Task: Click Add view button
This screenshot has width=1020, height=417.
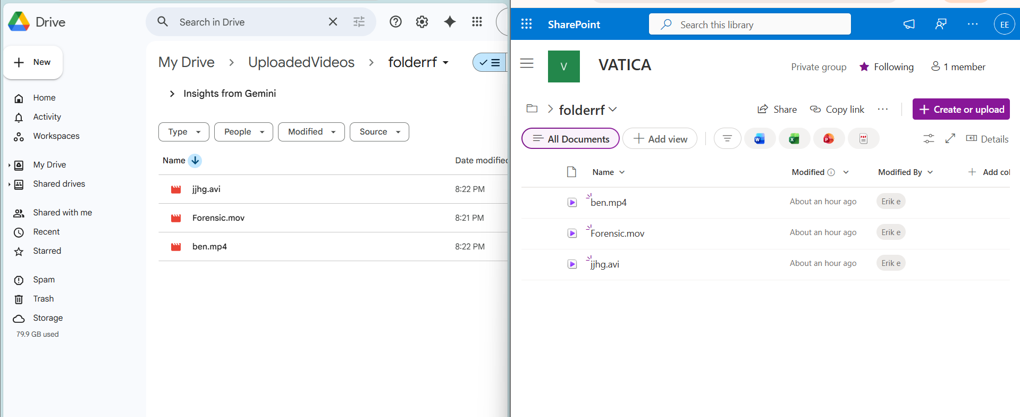Action: click(x=660, y=138)
